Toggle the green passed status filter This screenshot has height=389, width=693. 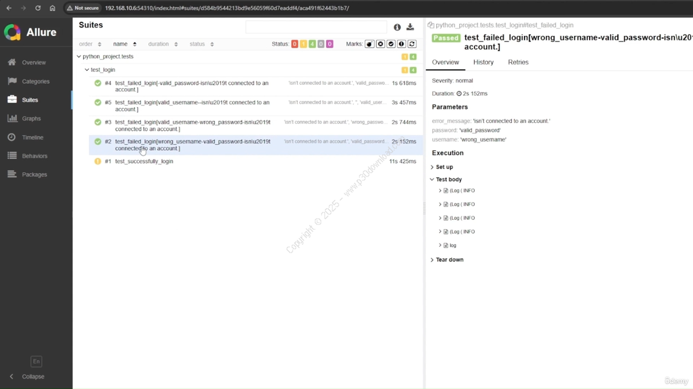pos(312,44)
